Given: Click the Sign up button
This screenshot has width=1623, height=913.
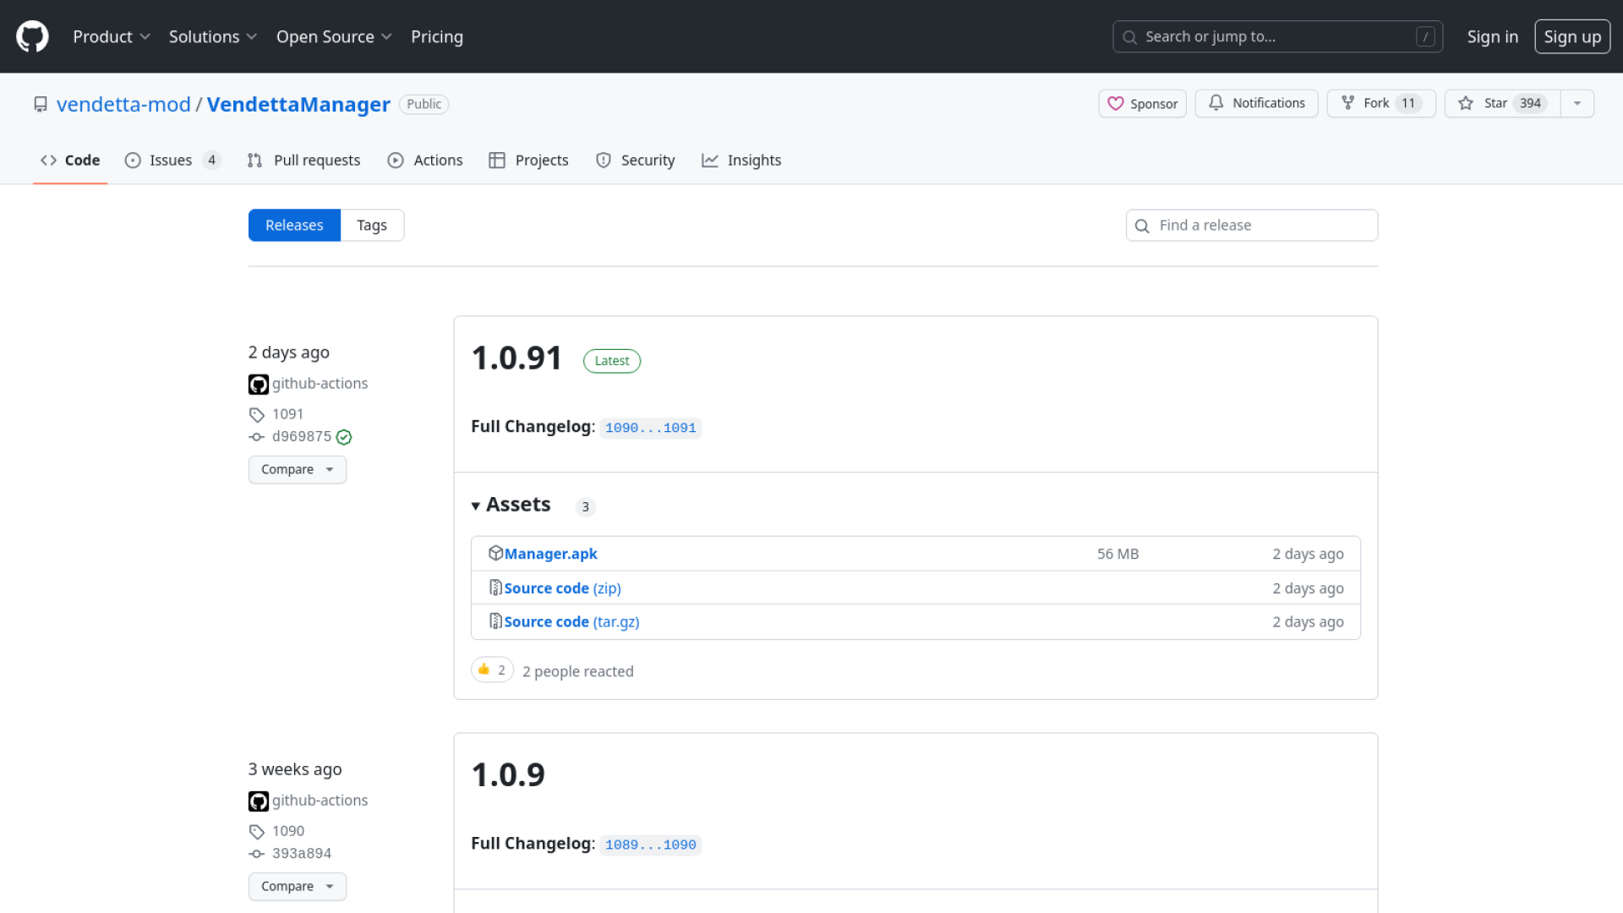Looking at the screenshot, I should (x=1571, y=36).
